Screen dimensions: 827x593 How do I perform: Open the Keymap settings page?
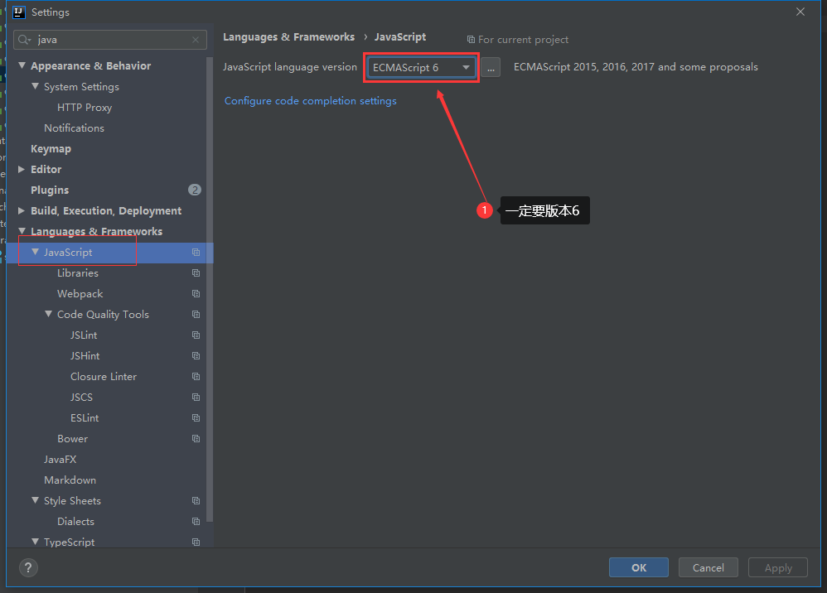tap(51, 148)
